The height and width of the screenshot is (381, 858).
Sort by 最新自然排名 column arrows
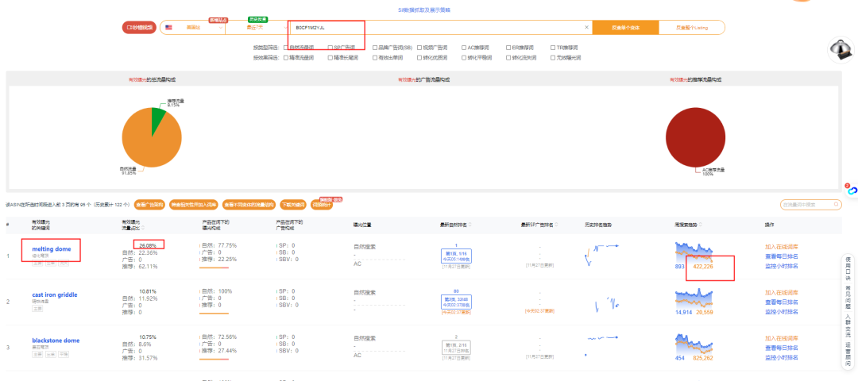[x=470, y=225]
